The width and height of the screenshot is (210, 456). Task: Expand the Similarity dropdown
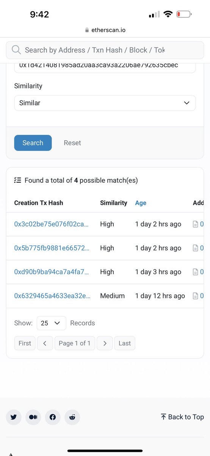tap(105, 103)
